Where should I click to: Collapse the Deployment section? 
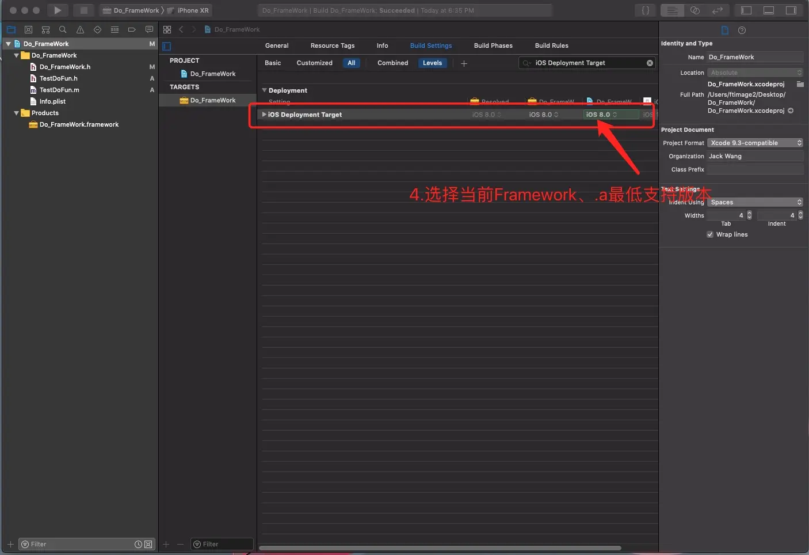click(x=265, y=90)
